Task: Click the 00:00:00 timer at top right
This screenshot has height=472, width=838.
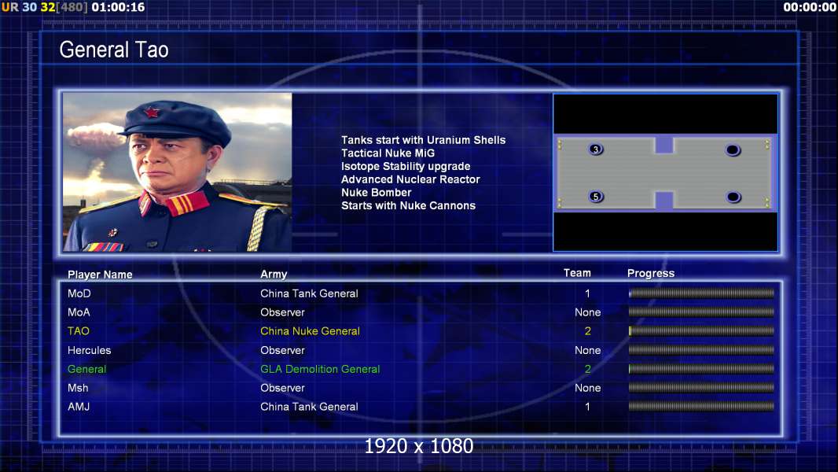Action: 810,7
